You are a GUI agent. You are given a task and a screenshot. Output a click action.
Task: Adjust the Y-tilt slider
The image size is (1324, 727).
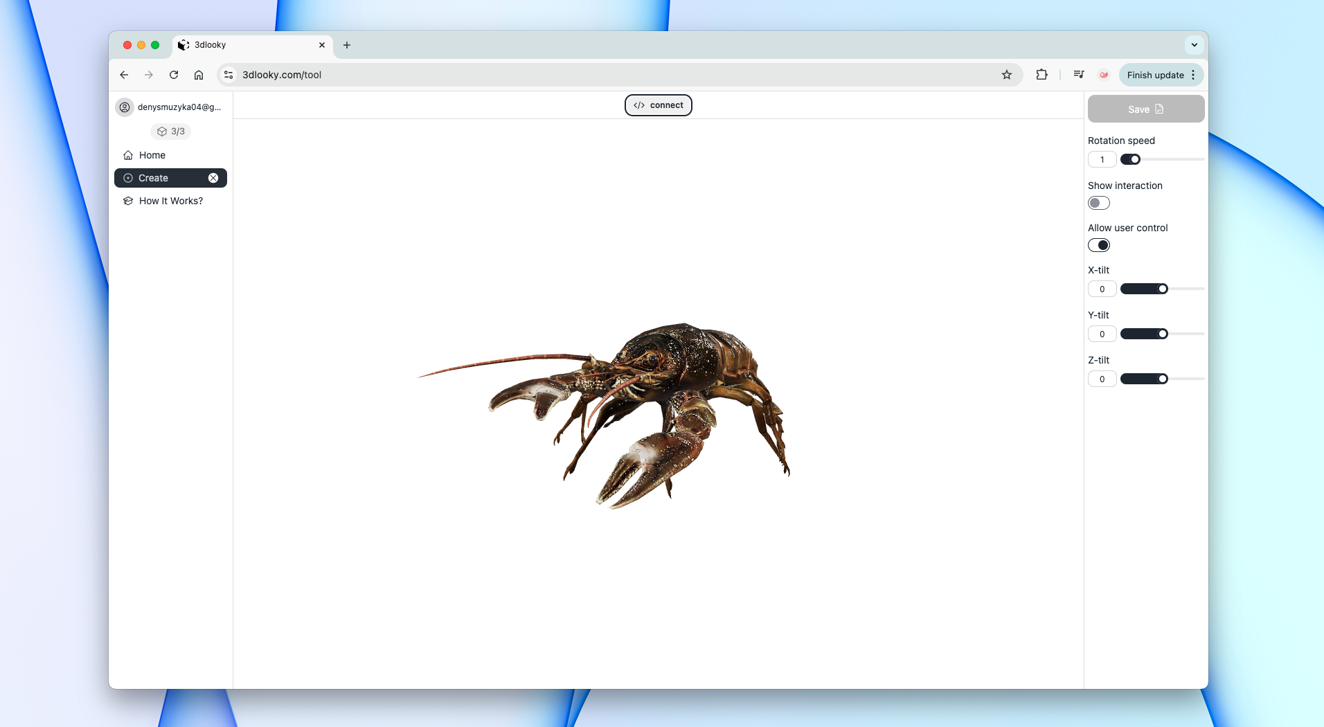point(1163,334)
